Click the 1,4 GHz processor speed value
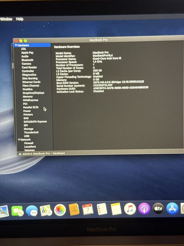The width and height of the screenshot is (184, 246). [x=97, y=61]
